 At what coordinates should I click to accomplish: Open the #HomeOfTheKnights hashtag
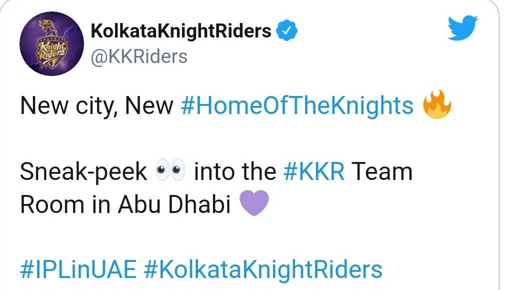pyautogui.click(x=297, y=106)
